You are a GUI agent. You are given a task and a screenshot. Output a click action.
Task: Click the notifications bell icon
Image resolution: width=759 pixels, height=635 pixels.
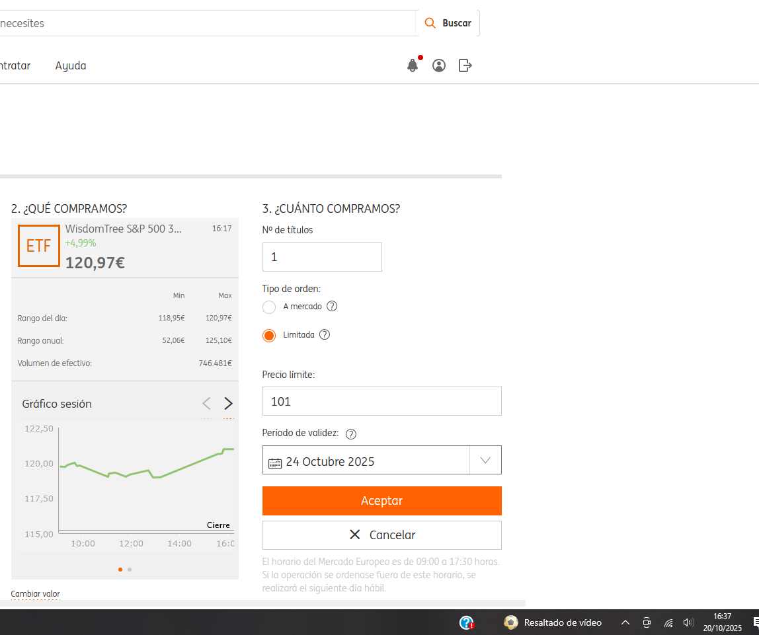413,65
